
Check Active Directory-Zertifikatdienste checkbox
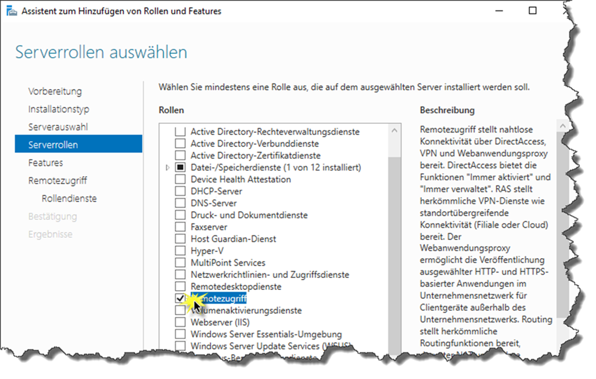pyautogui.click(x=180, y=155)
